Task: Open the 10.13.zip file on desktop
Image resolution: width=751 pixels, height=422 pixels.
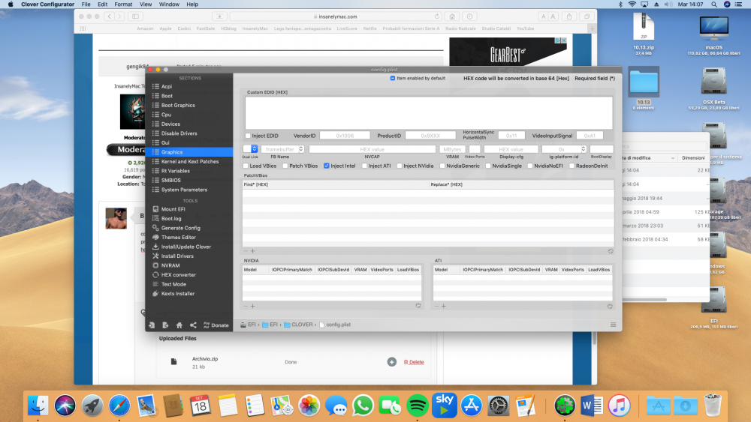Action: (644, 32)
